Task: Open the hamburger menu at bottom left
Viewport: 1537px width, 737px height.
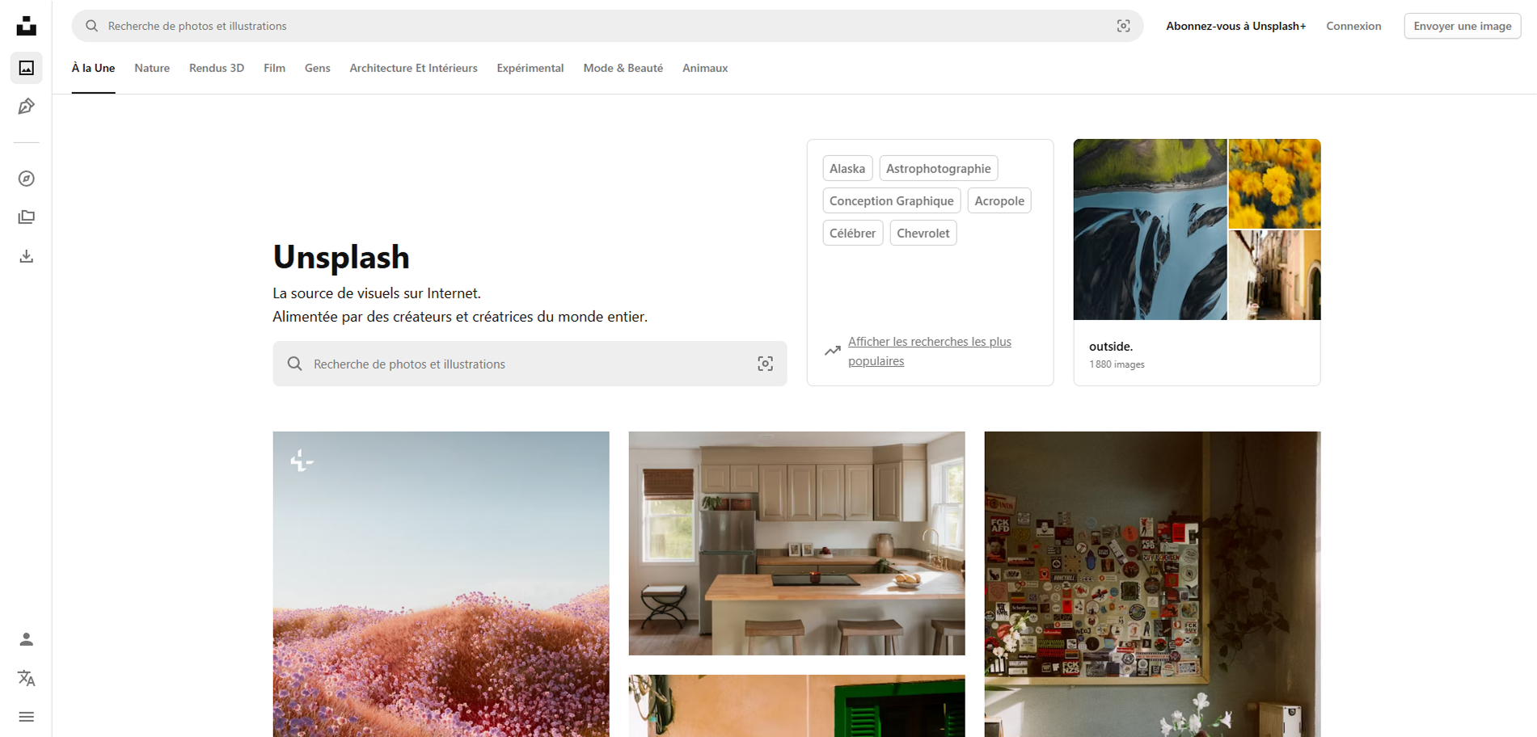Action: pos(27,718)
